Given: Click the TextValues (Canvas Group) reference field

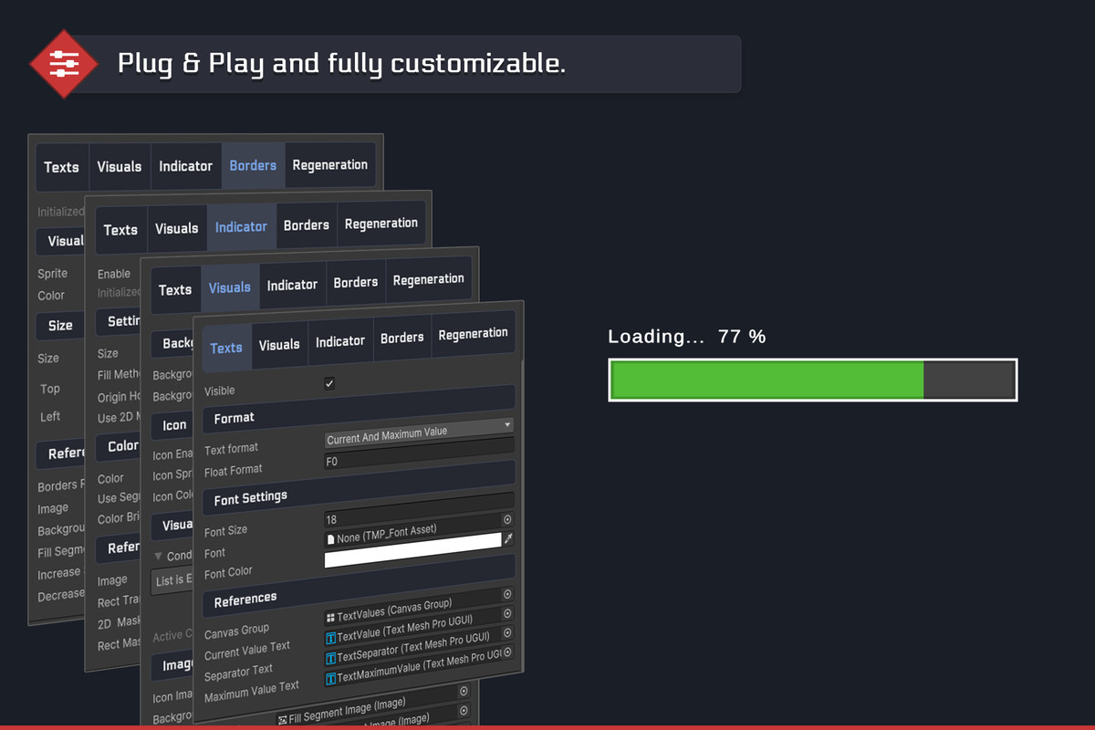Looking at the screenshot, I should point(420,607).
